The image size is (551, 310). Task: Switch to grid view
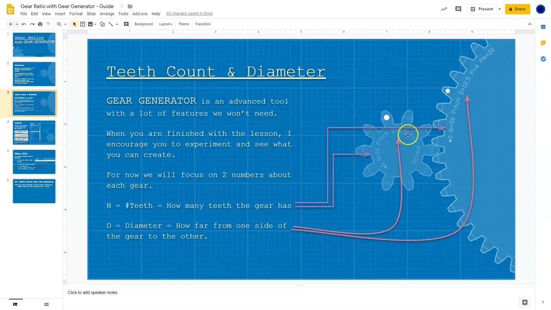click(x=46, y=304)
